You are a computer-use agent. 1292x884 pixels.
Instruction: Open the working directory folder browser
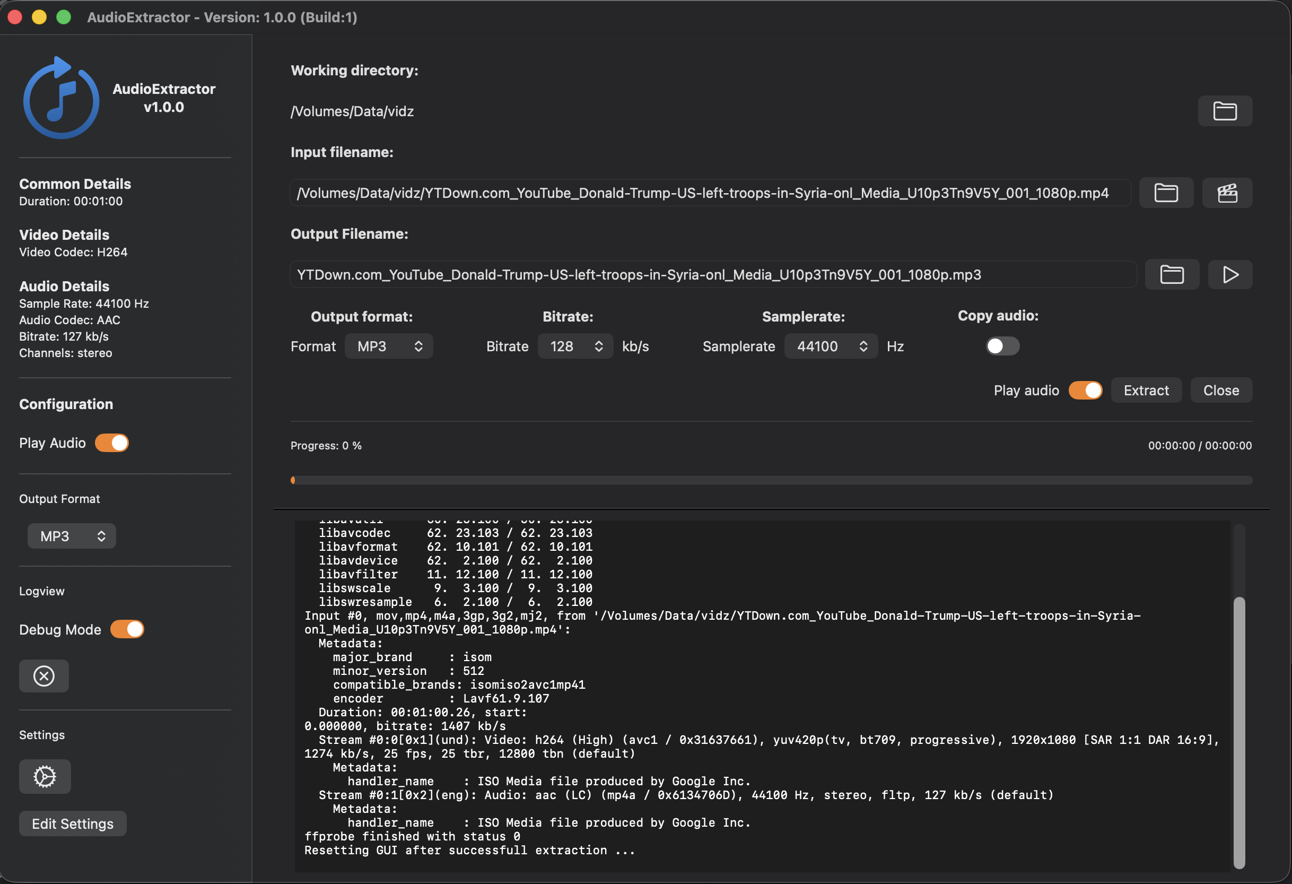click(x=1225, y=111)
